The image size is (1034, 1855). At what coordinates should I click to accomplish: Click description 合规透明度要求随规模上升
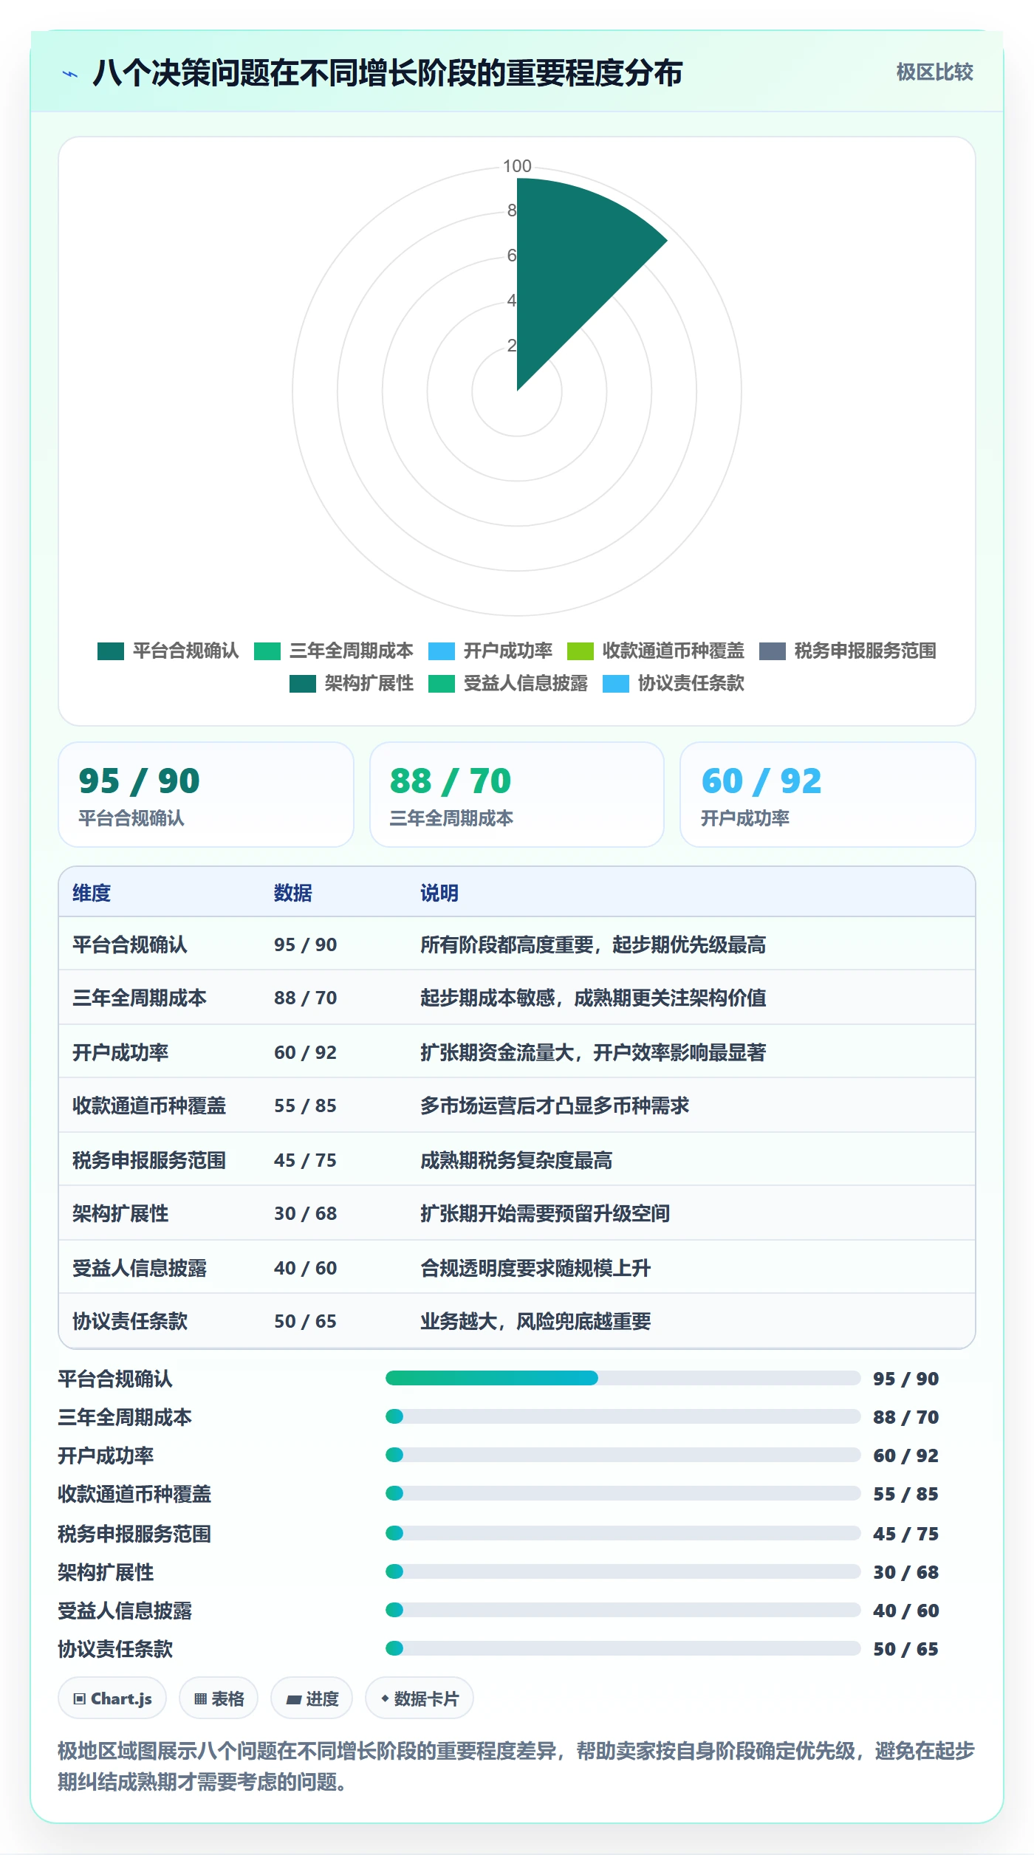click(x=535, y=1268)
